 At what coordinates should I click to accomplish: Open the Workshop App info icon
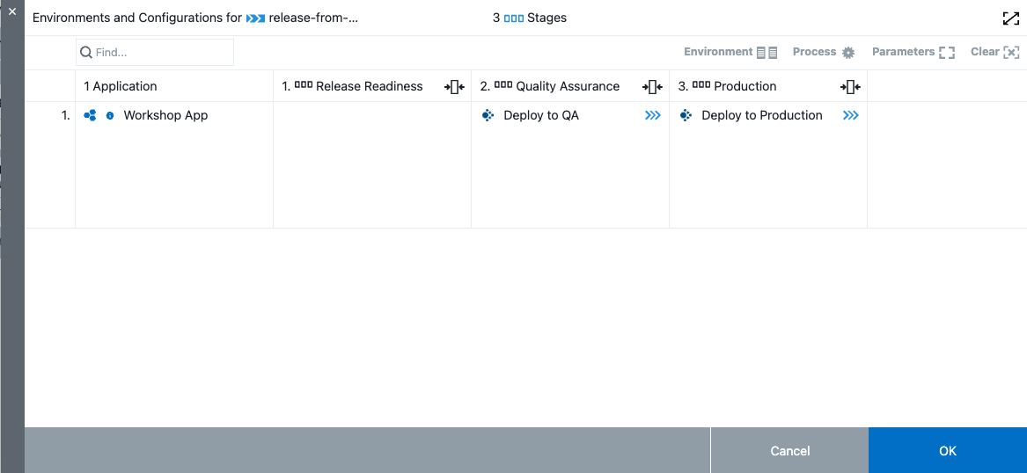point(110,116)
